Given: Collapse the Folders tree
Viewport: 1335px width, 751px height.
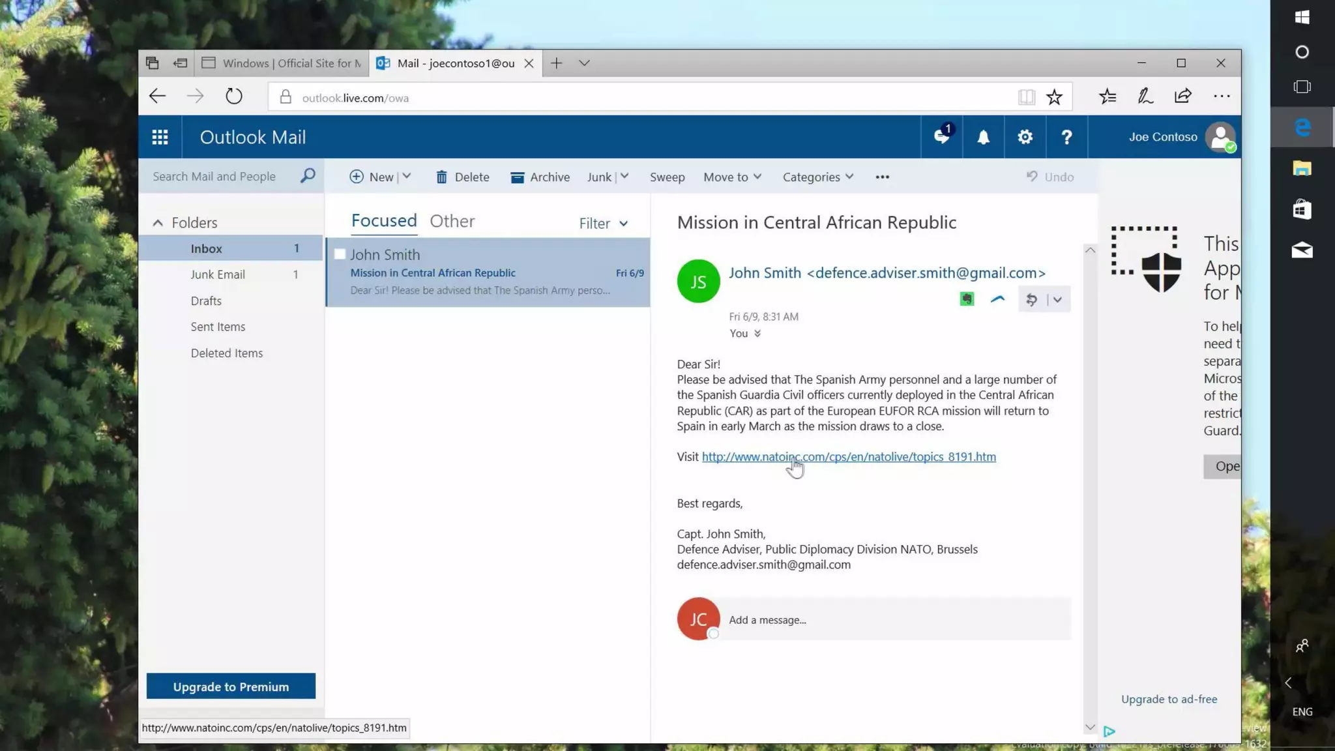Looking at the screenshot, I should coord(158,223).
